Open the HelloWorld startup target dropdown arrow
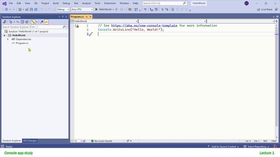Image resolution: width=280 pixels, height=157 pixels. click(113, 10)
